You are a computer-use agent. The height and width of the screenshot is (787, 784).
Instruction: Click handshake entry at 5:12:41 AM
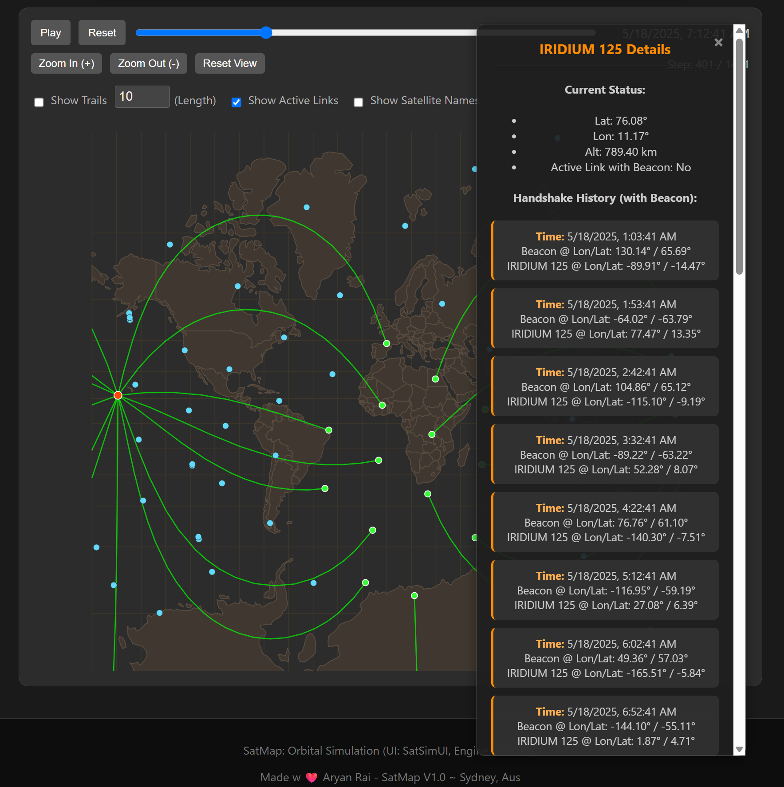(x=605, y=590)
